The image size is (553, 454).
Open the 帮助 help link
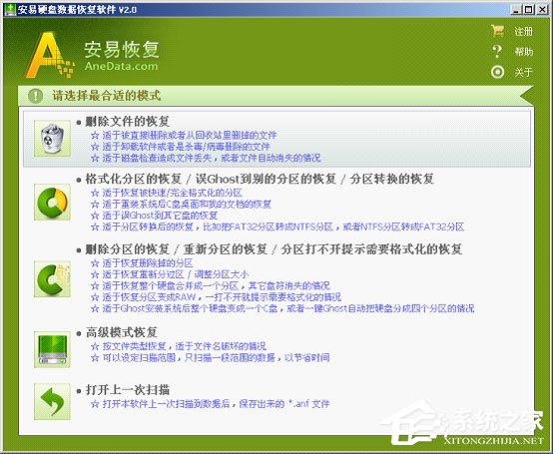pyautogui.click(x=523, y=52)
